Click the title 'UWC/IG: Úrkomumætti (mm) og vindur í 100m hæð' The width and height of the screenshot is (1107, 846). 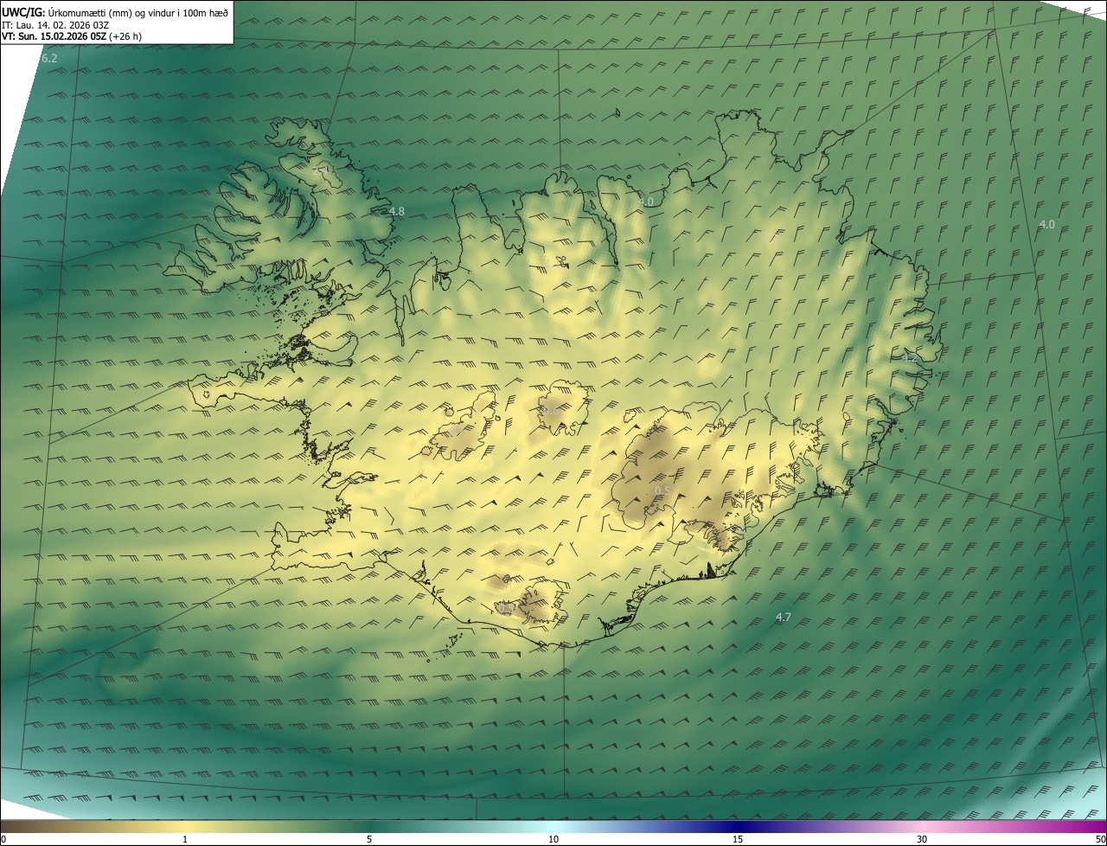coord(115,12)
